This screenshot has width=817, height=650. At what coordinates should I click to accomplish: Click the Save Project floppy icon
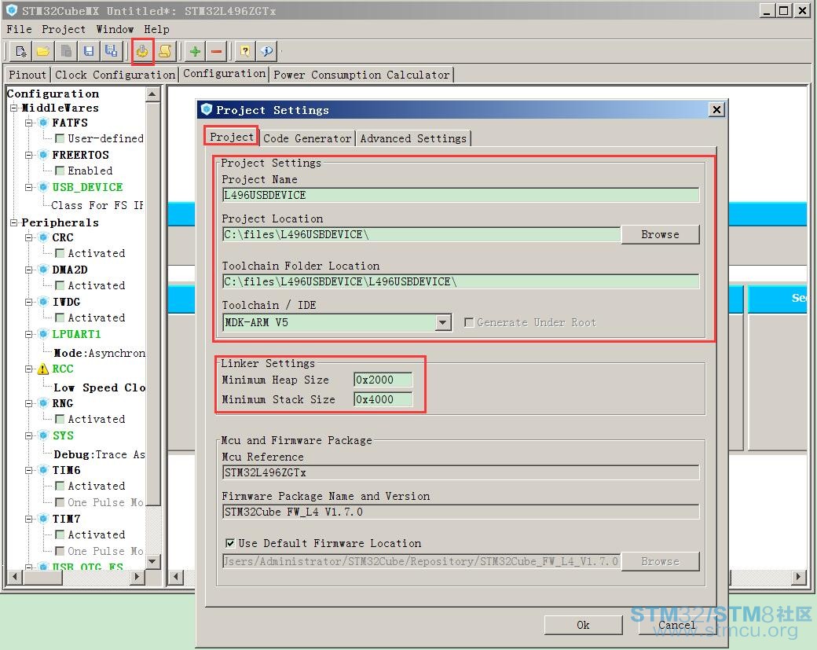89,51
